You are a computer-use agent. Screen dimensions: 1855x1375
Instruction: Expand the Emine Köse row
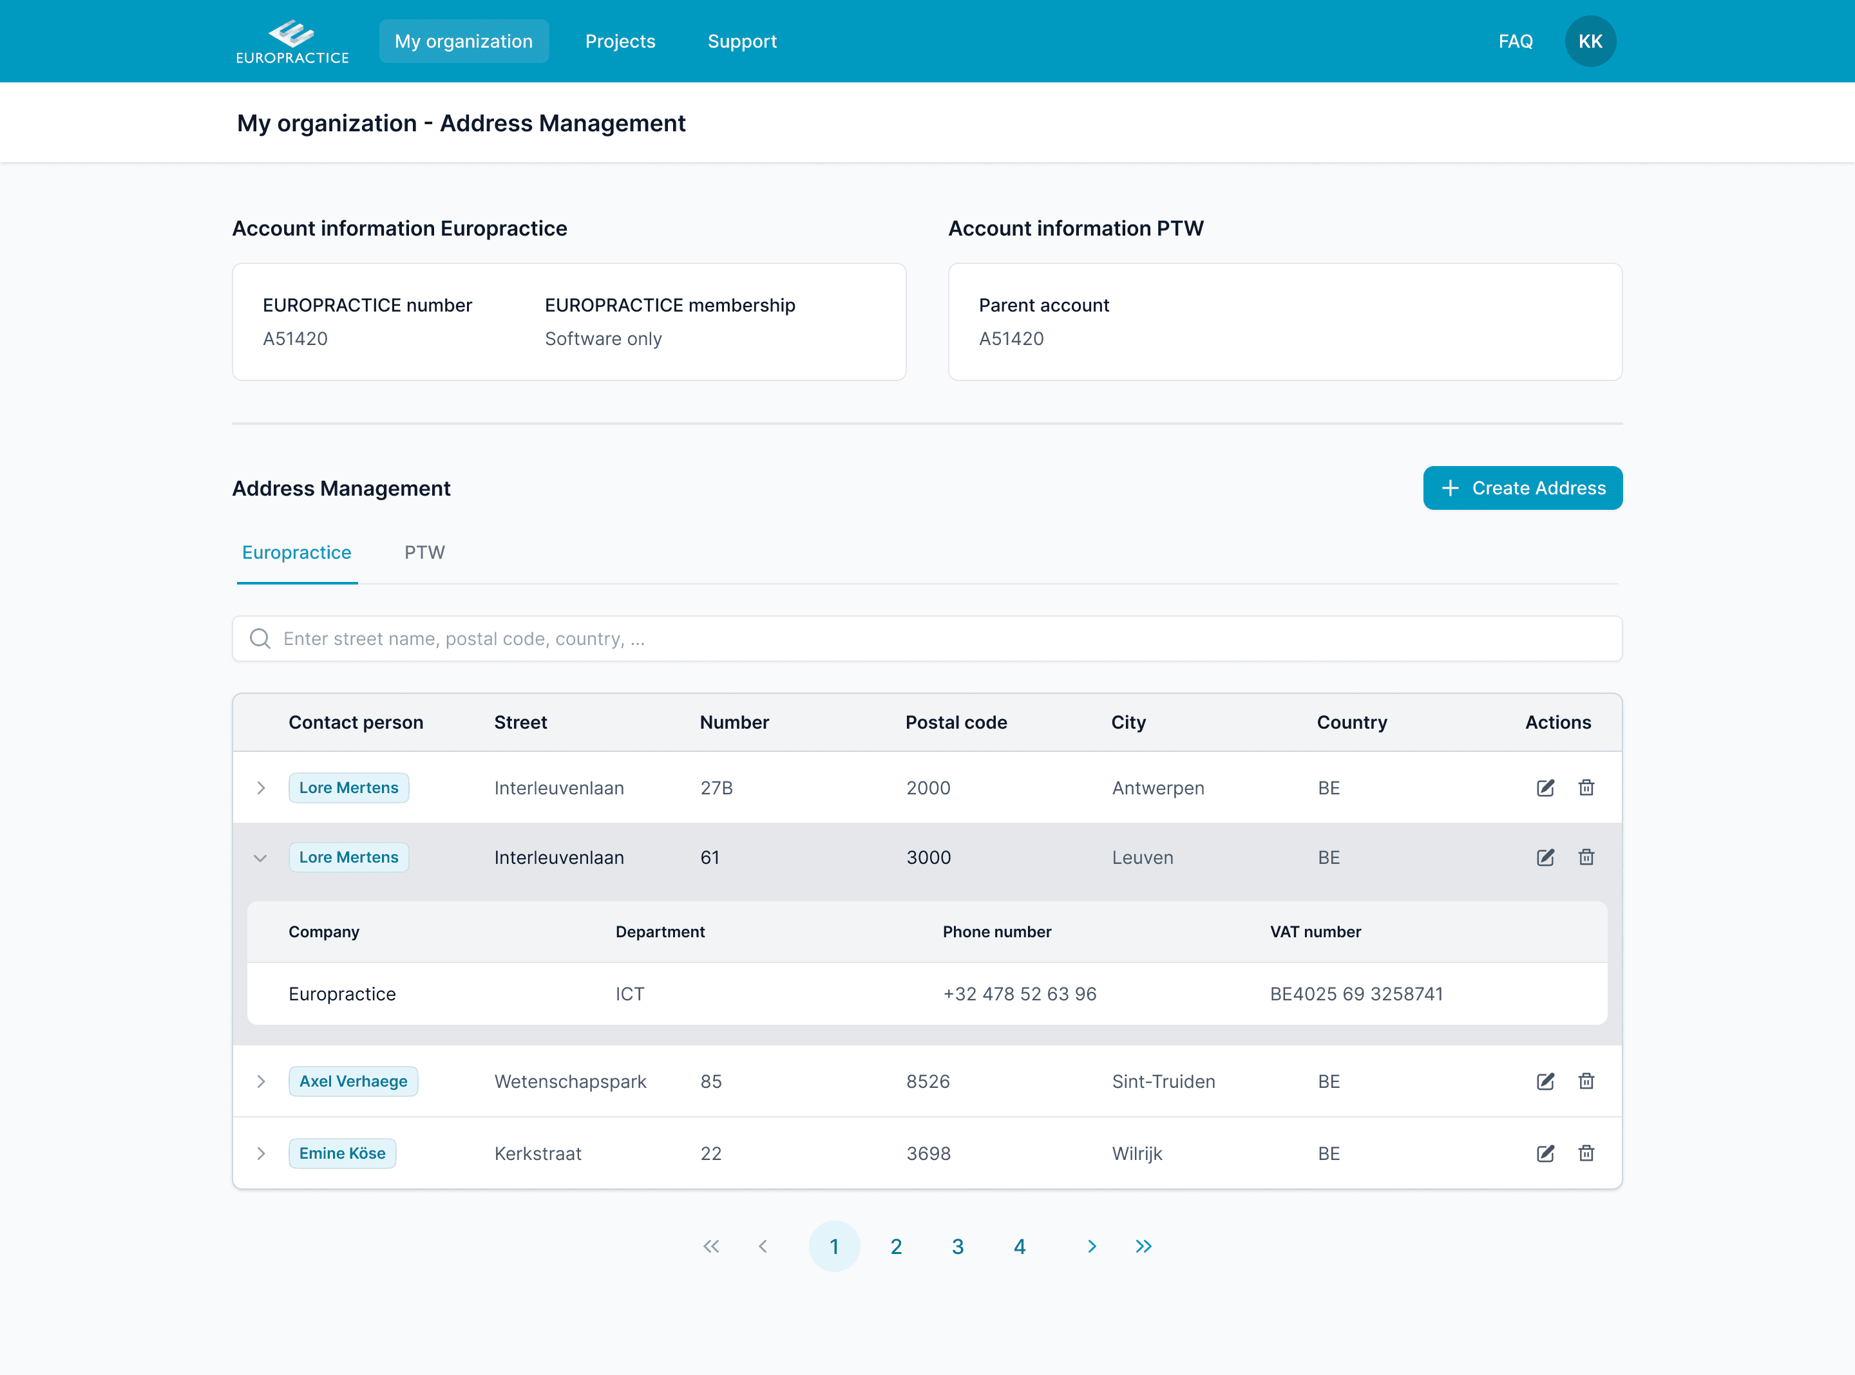pyautogui.click(x=262, y=1153)
